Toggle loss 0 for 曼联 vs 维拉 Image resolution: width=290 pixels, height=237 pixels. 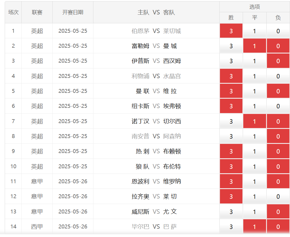pyautogui.click(x=278, y=91)
